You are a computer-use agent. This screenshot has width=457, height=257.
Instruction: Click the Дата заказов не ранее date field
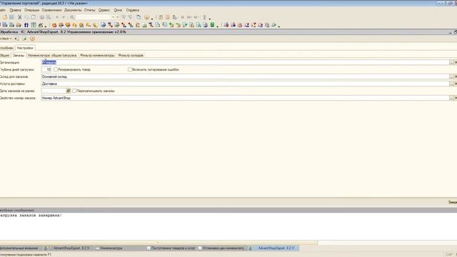(x=54, y=91)
